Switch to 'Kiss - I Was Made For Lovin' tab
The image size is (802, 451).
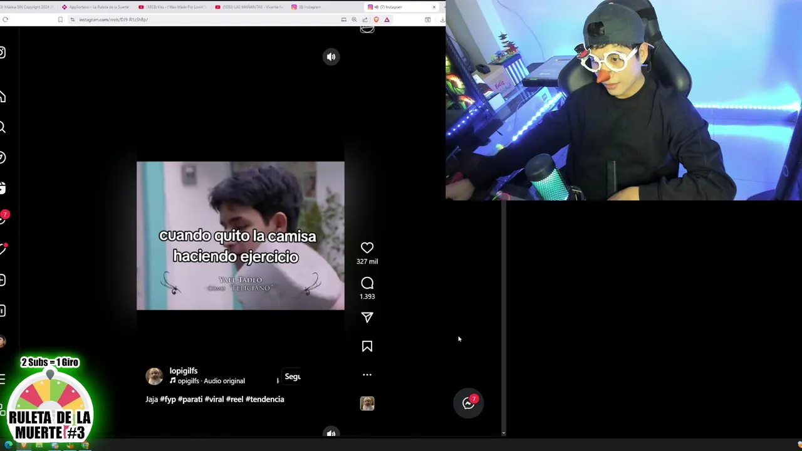(x=172, y=7)
